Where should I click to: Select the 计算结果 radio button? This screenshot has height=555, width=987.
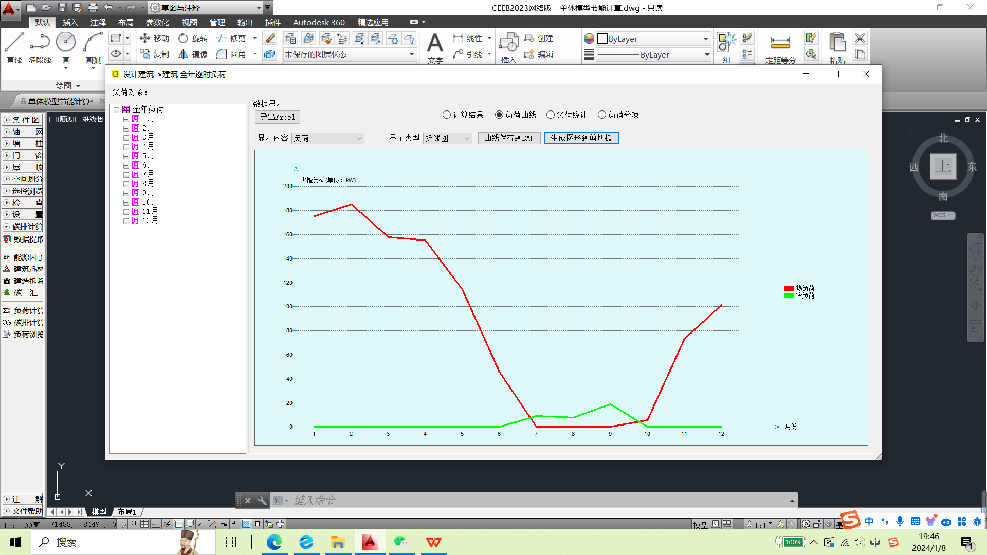tap(447, 115)
